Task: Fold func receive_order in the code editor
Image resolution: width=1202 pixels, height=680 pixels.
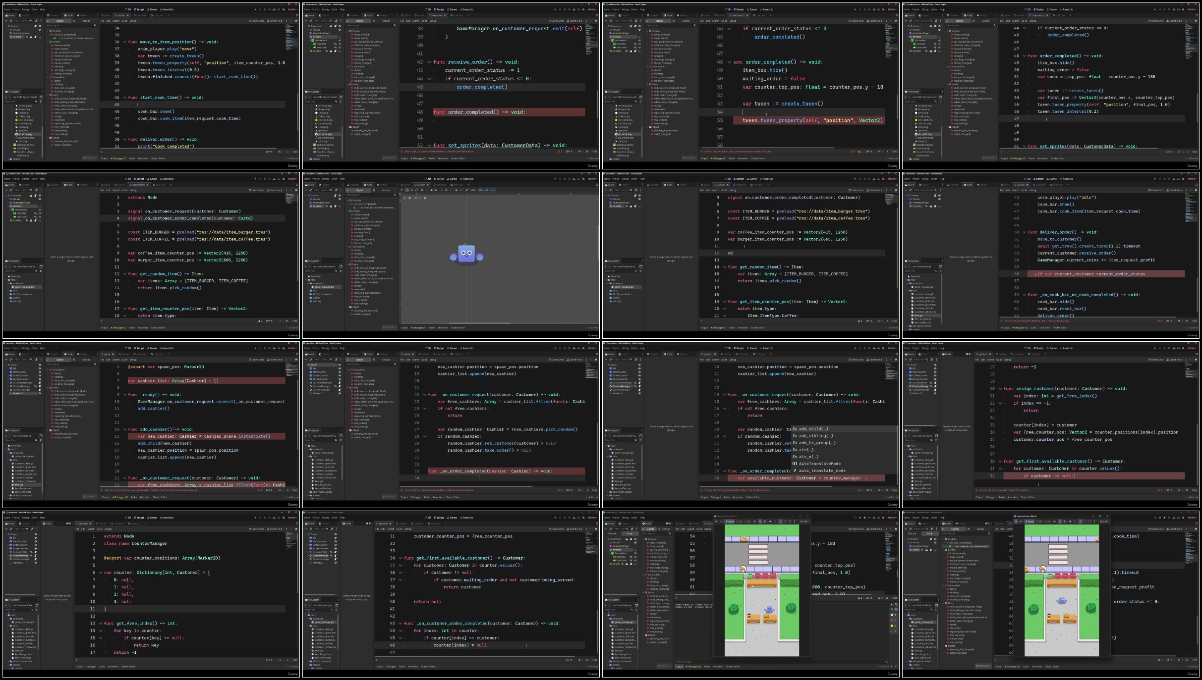Action: [429, 62]
